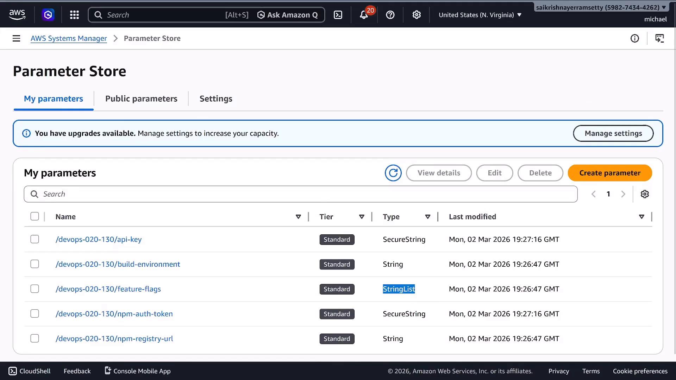Open the services grid menu icon
This screenshot has width=676, height=380.
coord(74,15)
